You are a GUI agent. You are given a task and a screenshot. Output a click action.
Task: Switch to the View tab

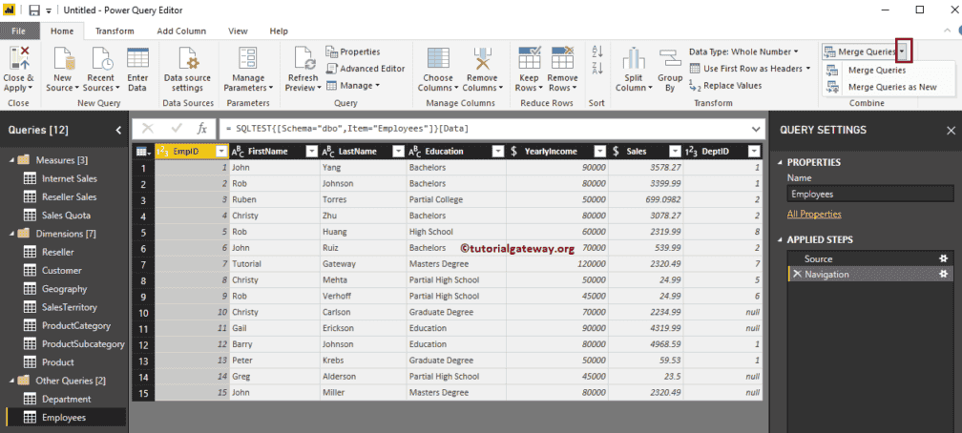(x=238, y=31)
